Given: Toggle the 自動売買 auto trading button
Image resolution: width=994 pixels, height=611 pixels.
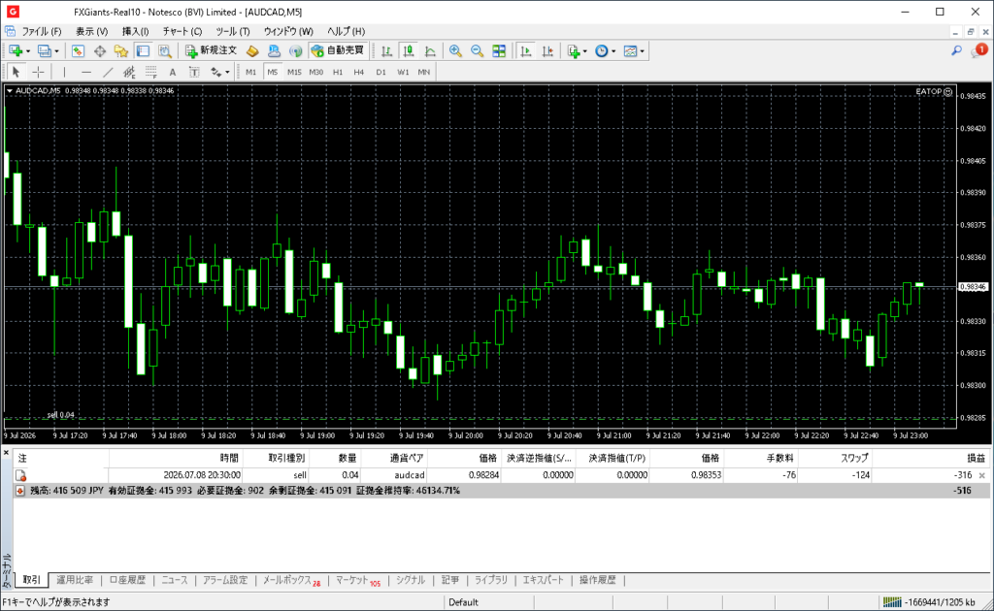Looking at the screenshot, I should [x=338, y=50].
